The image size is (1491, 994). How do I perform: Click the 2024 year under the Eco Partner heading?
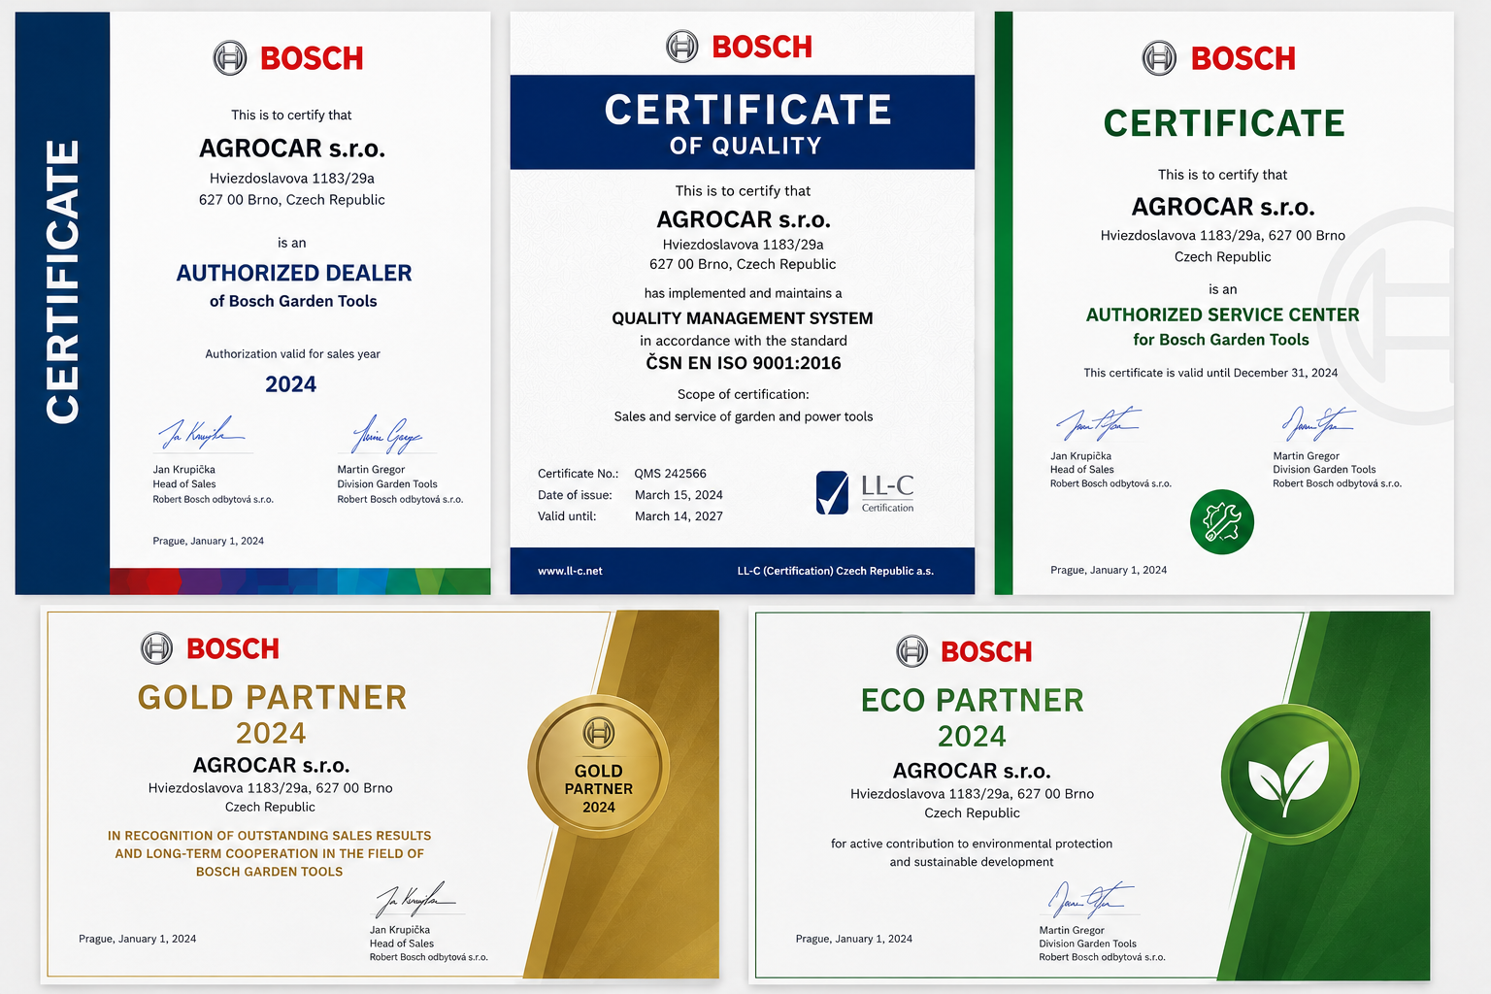(973, 736)
